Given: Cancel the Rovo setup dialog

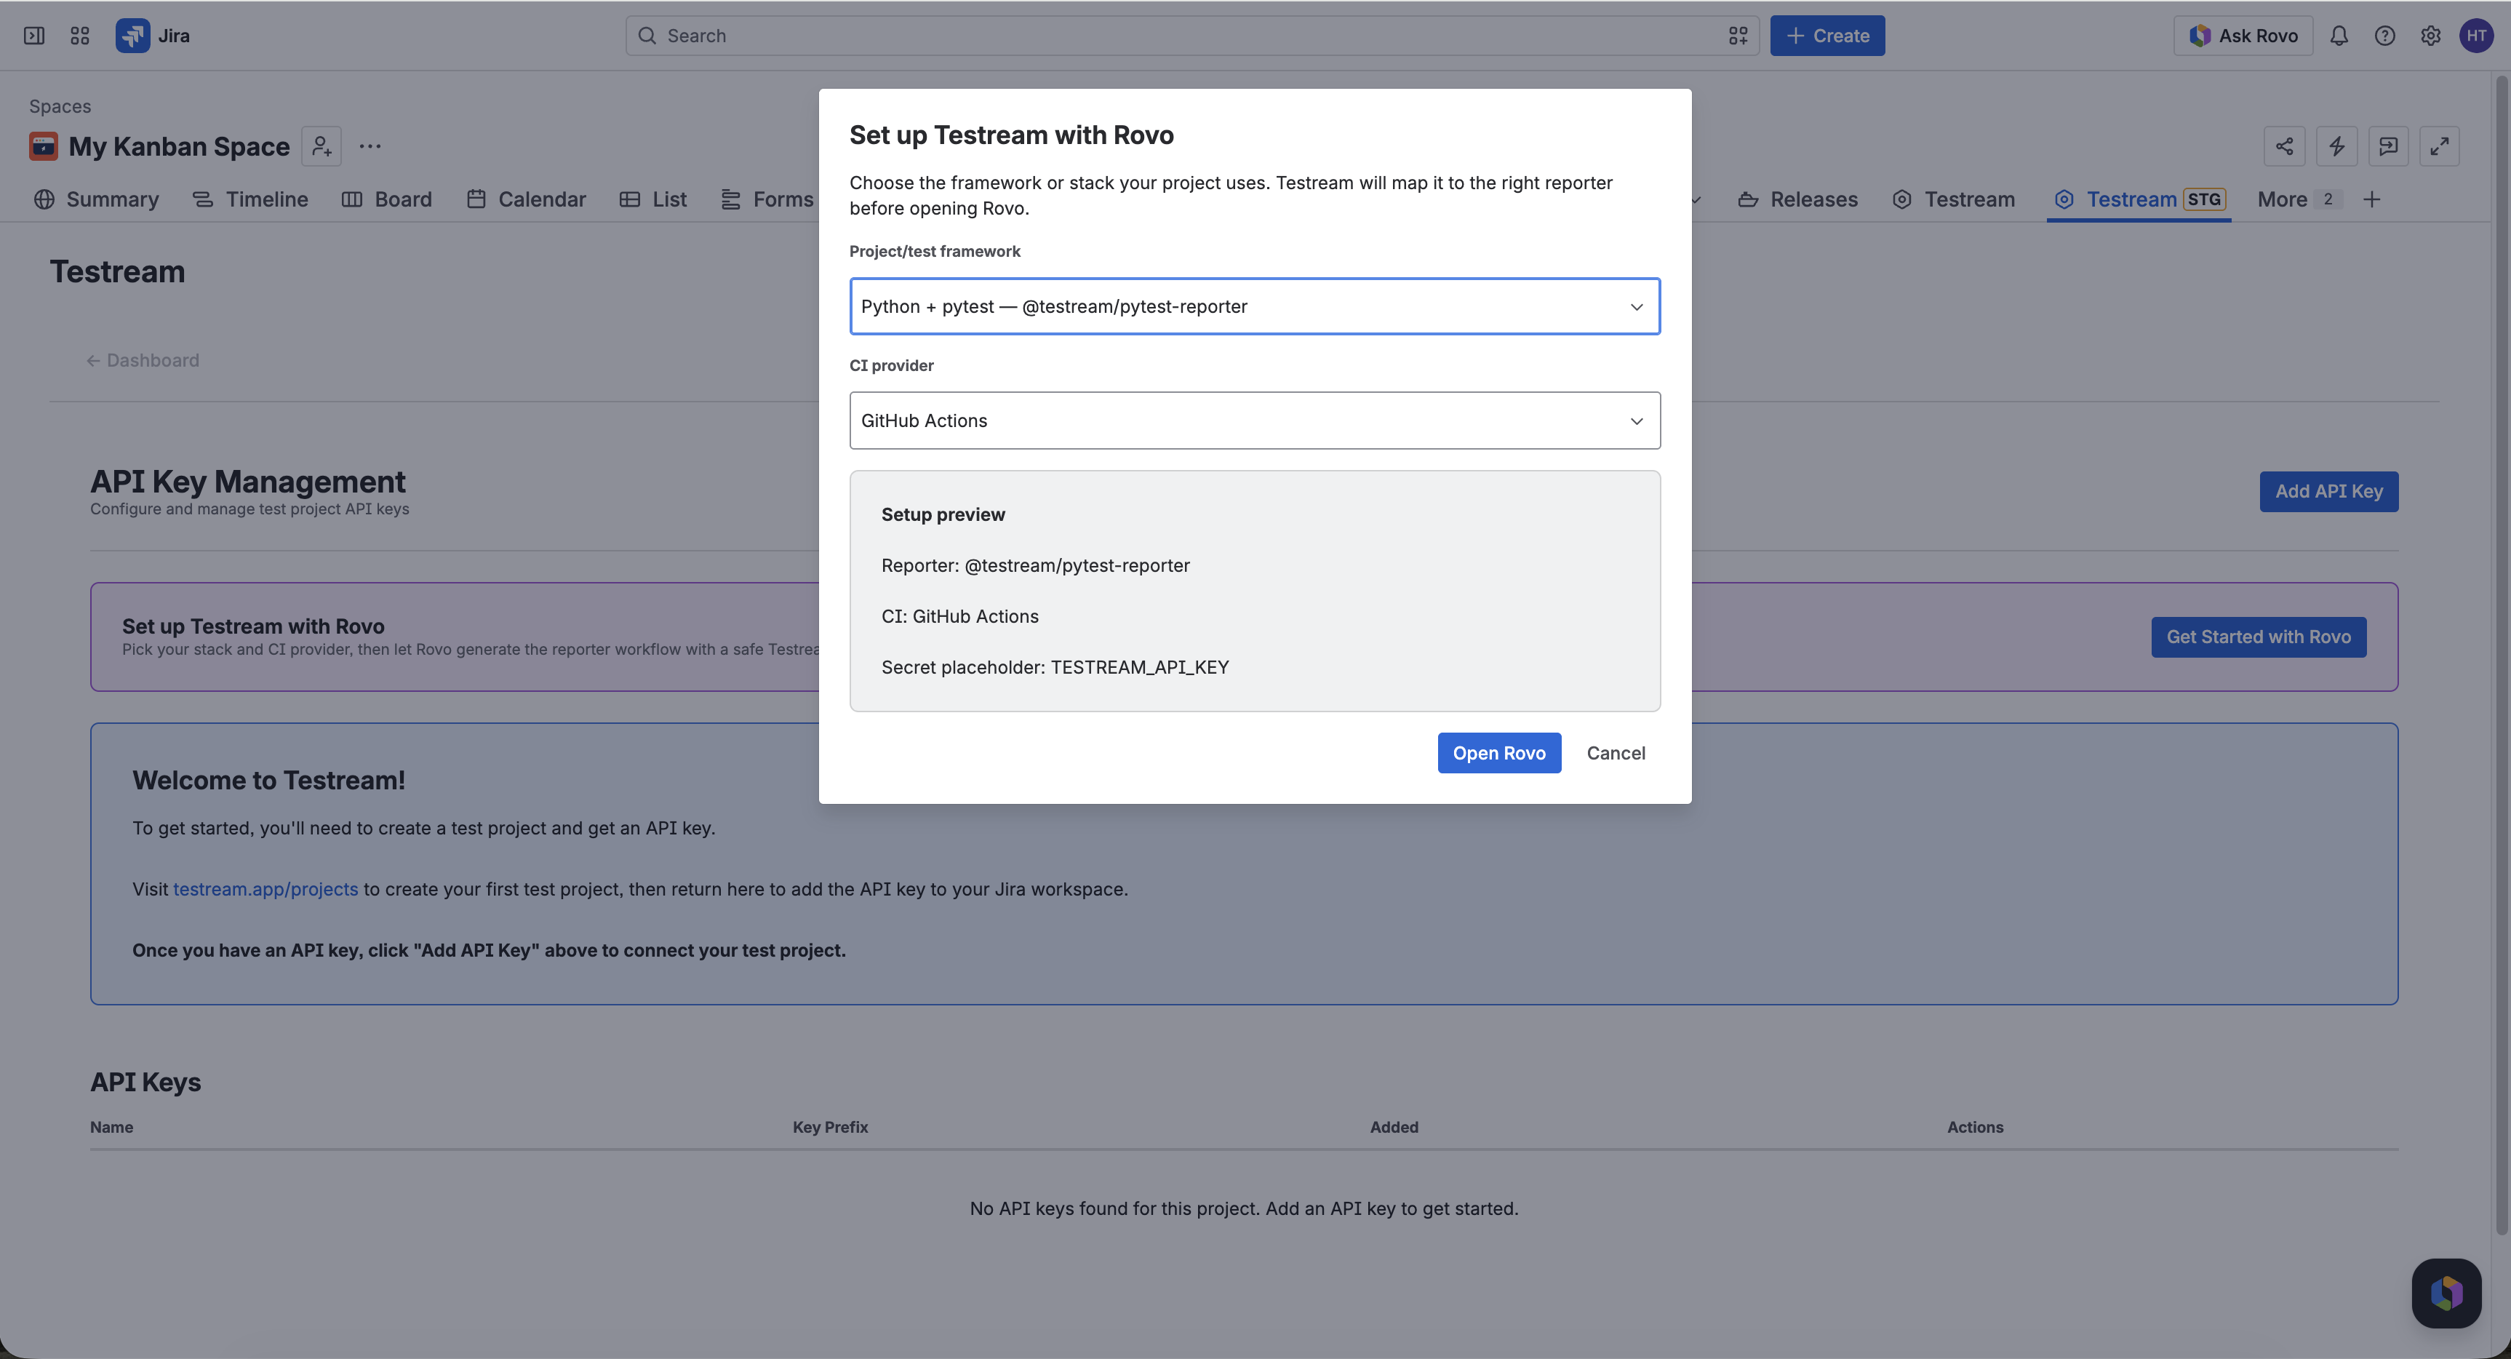Looking at the screenshot, I should click(x=1615, y=754).
